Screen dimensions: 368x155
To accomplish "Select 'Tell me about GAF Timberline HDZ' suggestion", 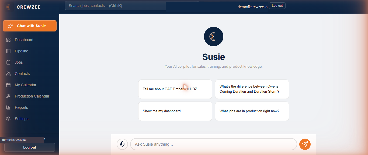I will [x=175, y=89].
